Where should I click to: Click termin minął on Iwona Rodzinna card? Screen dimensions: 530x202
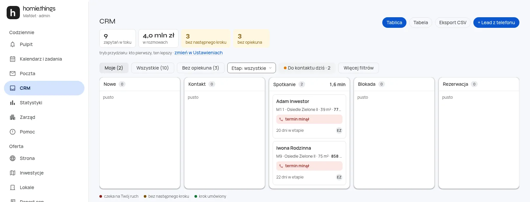pos(309,166)
